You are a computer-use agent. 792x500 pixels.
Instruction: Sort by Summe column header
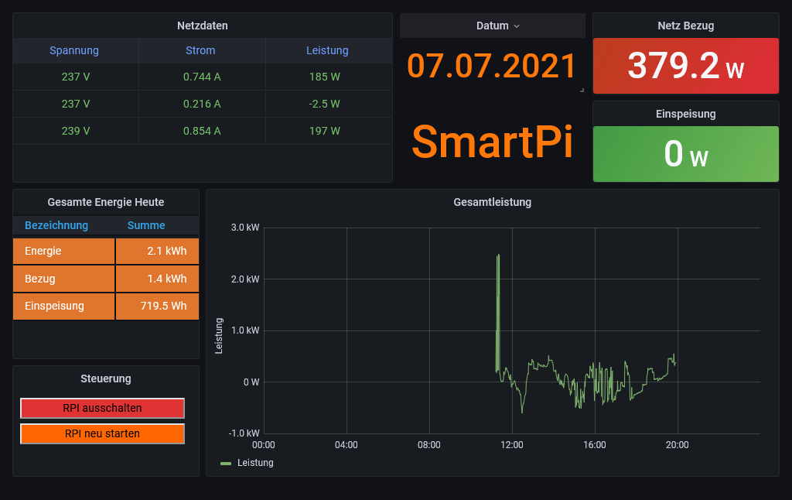[146, 225]
